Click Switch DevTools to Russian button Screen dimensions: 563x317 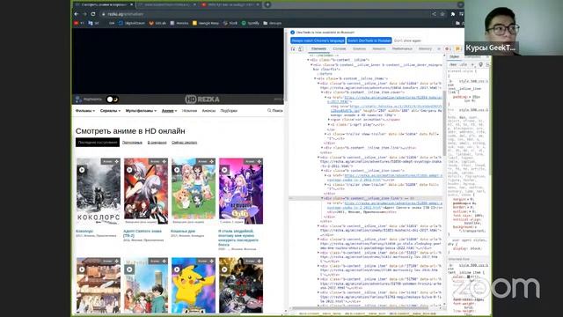tap(369, 41)
